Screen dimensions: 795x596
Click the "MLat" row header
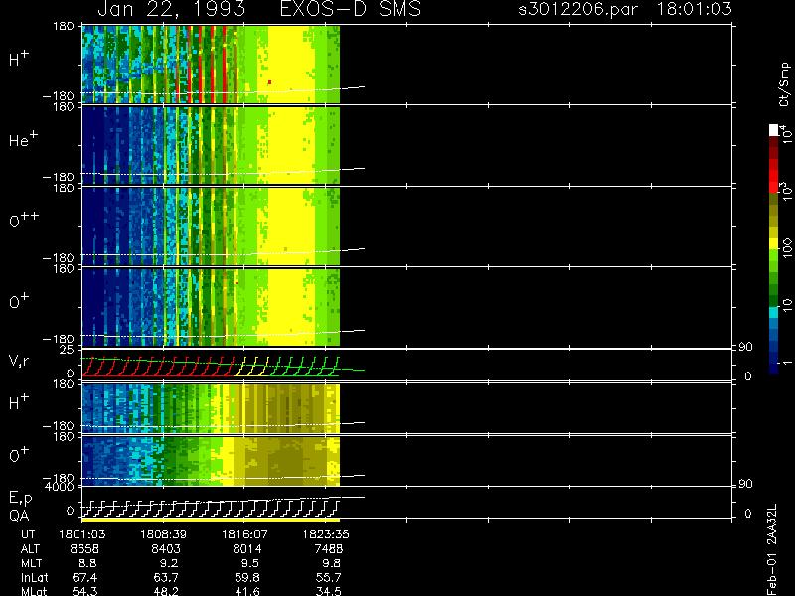click(34, 591)
